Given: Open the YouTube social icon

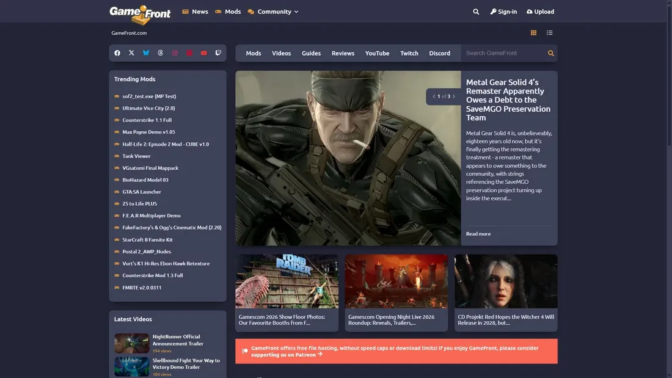Looking at the screenshot, I should pos(204,53).
